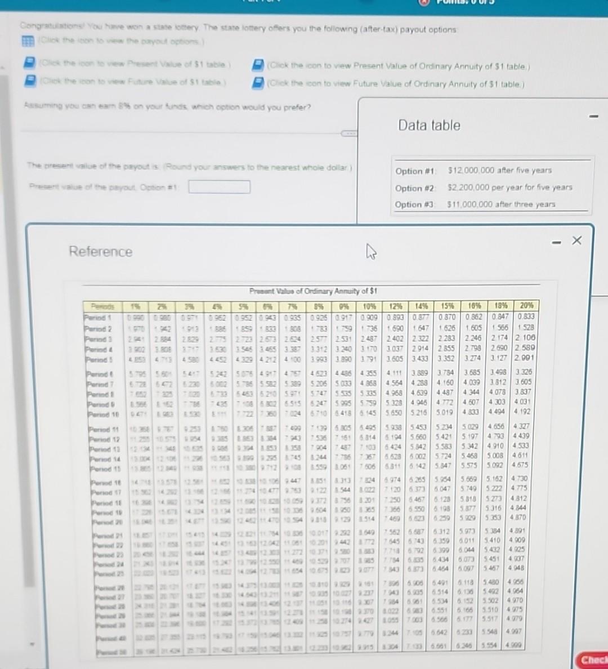
Task: Close the Reference window
Action: [576, 240]
